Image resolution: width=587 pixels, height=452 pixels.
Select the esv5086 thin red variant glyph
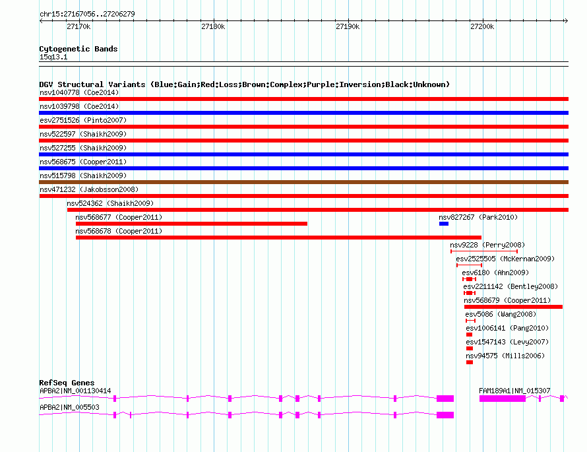click(x=470, y=321)
